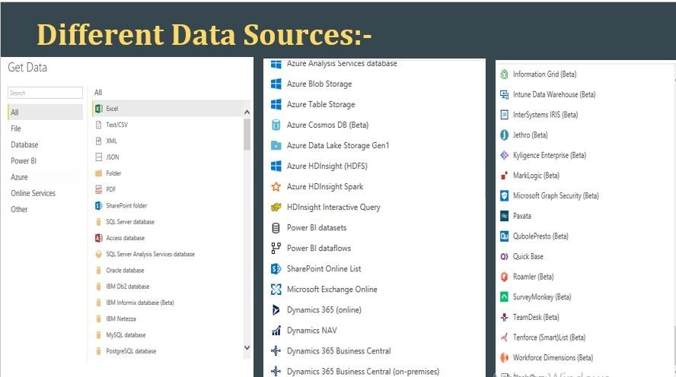Image resolution: width=676 pixels, height=377 pixels.
Task: Choose SQL Server database
Action: pos(130,222)
